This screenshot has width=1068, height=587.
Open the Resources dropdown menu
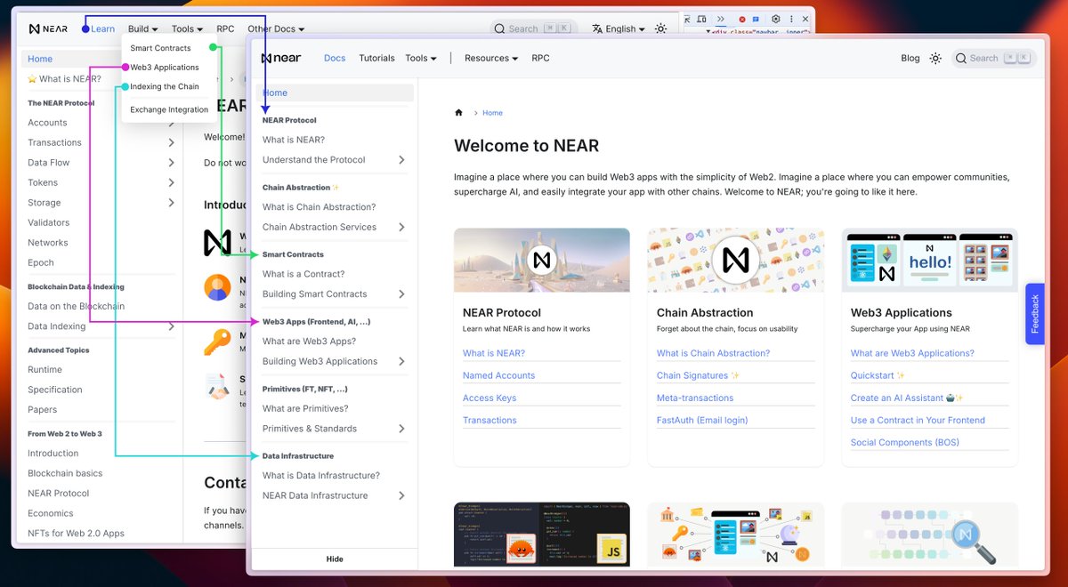pos(490,58)
